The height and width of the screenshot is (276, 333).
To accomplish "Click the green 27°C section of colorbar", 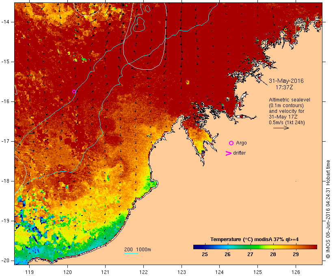I will pos(251,247).
